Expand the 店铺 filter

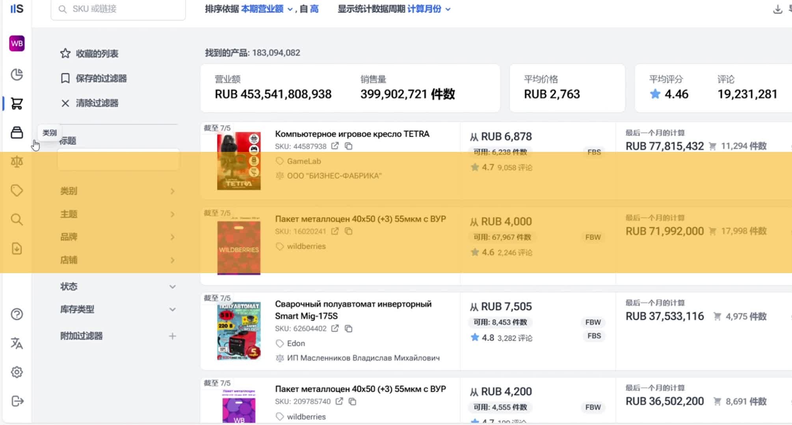tap(118, 260)
